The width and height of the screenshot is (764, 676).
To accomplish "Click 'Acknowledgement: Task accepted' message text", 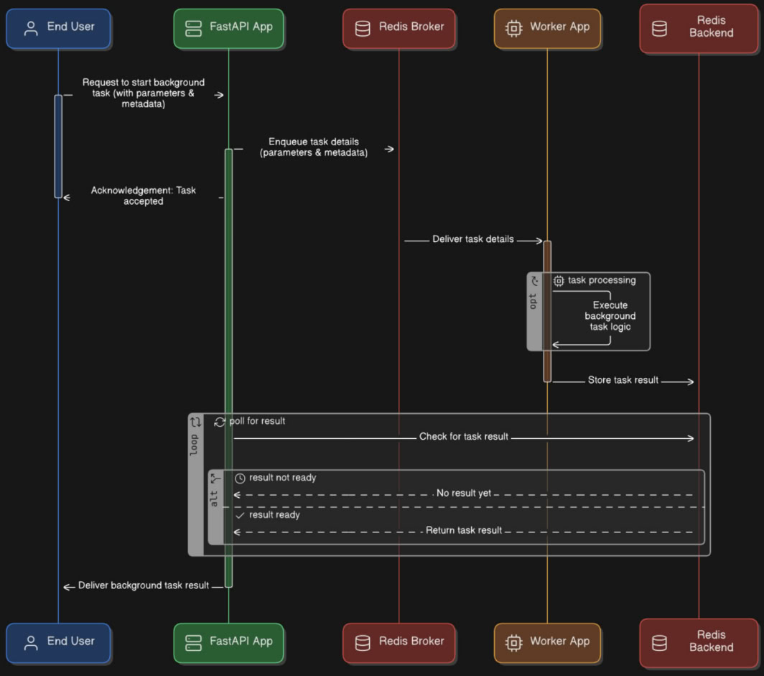I will click(x=144, y=196).
